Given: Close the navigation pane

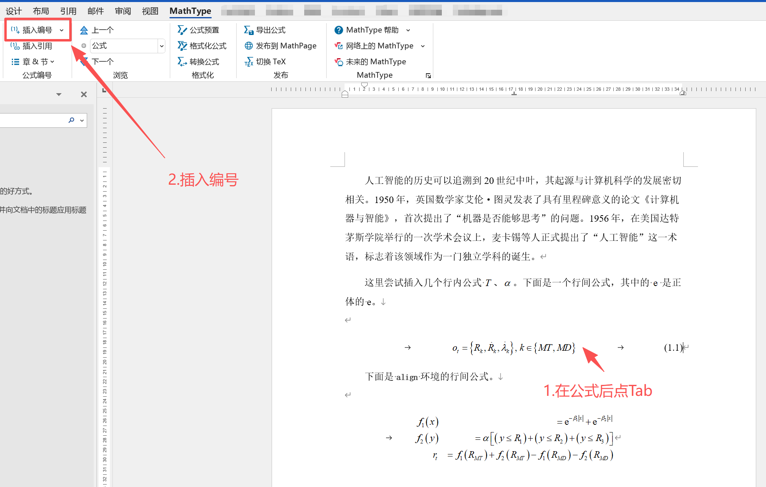Looking at the screenshot, I should tap(84, 94).
